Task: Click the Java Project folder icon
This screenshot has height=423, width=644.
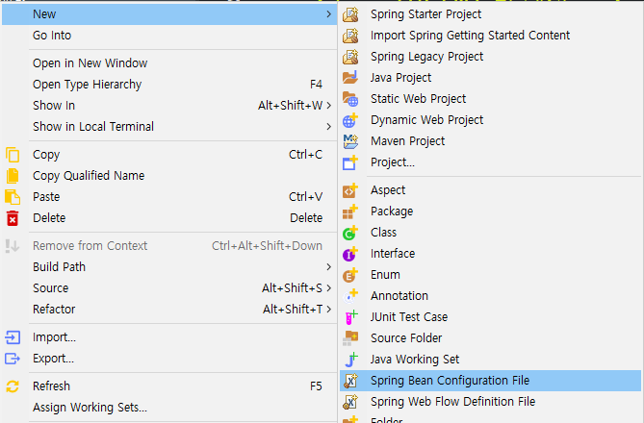Action: (350, 78)
